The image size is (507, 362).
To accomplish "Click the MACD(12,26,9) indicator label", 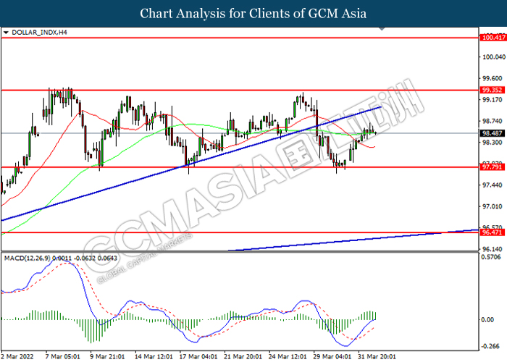I will pyautogui.click(x=60, y=258).
